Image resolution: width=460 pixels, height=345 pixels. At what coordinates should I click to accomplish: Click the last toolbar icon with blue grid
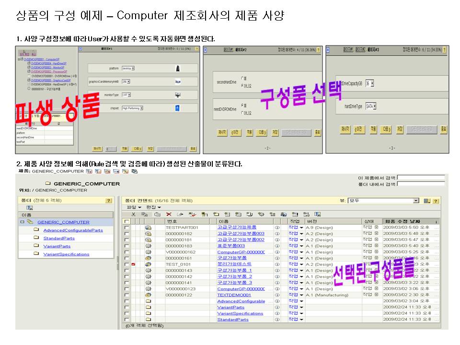click(317, 215)
